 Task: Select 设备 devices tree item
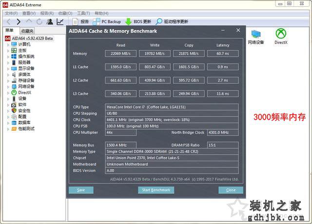coord(19,99)
